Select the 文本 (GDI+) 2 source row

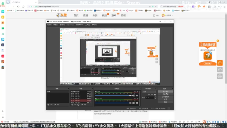81,96
